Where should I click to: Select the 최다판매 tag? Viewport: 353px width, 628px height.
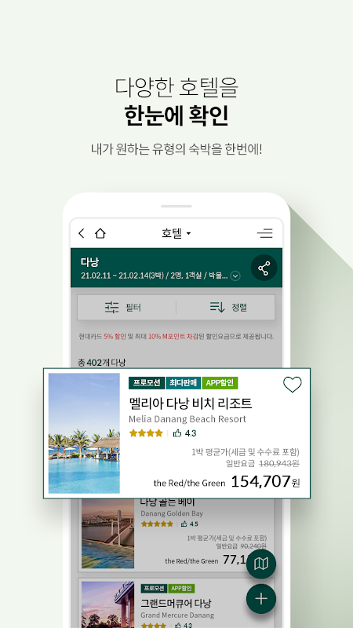click(183, 383)
